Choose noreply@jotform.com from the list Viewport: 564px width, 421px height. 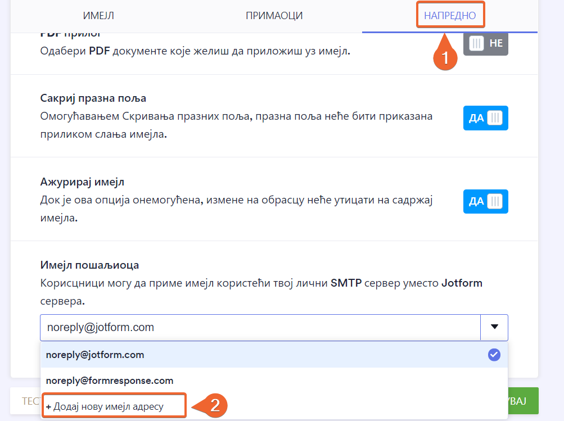tap(96, 355)
